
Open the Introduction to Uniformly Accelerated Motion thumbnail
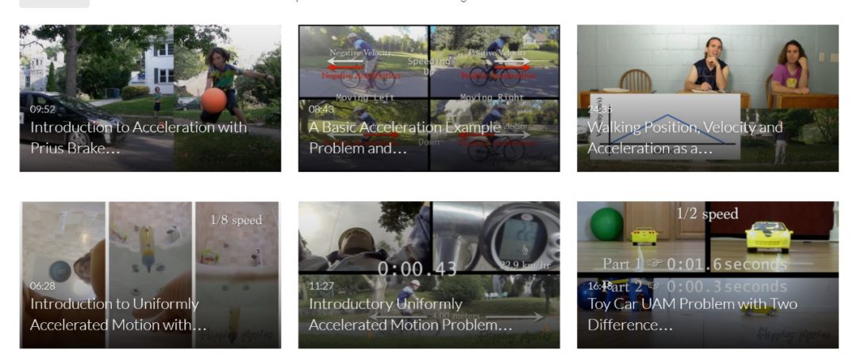(x=150, y=275)
